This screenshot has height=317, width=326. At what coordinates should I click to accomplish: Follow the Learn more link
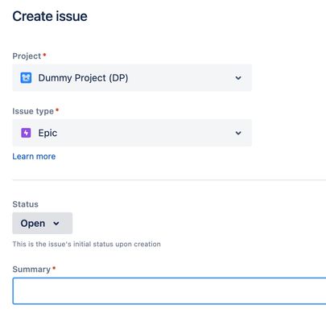click(34, 156)
